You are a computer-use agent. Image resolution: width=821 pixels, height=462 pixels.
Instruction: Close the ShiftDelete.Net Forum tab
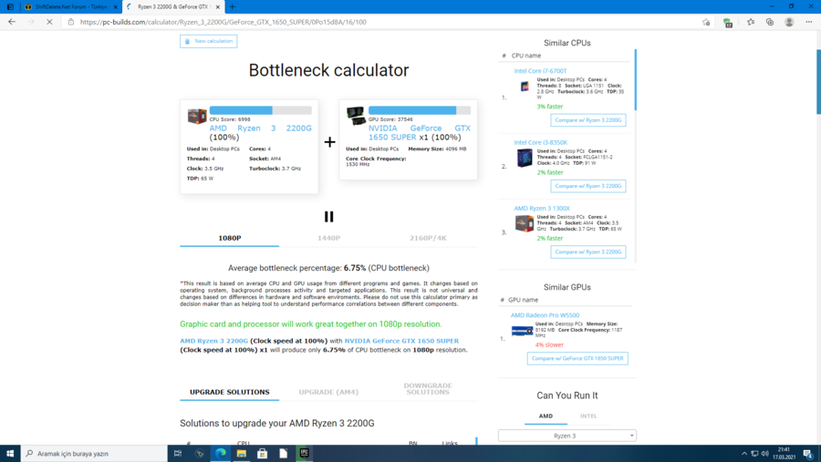[115, 6]
